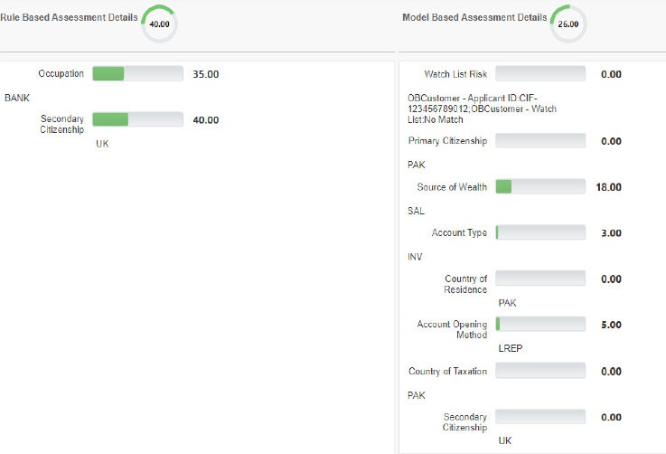Click the OBCustomer Applicant ID watch list text
The height and width of the screenshot is (454, 666).
(x=482, y=109)
